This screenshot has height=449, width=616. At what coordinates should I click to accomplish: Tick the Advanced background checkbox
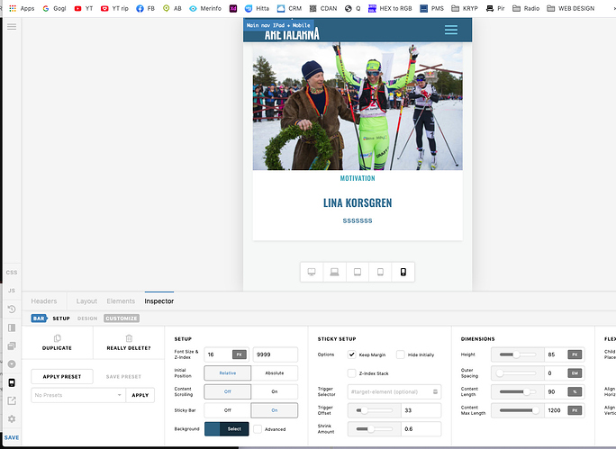pos(258,429)
